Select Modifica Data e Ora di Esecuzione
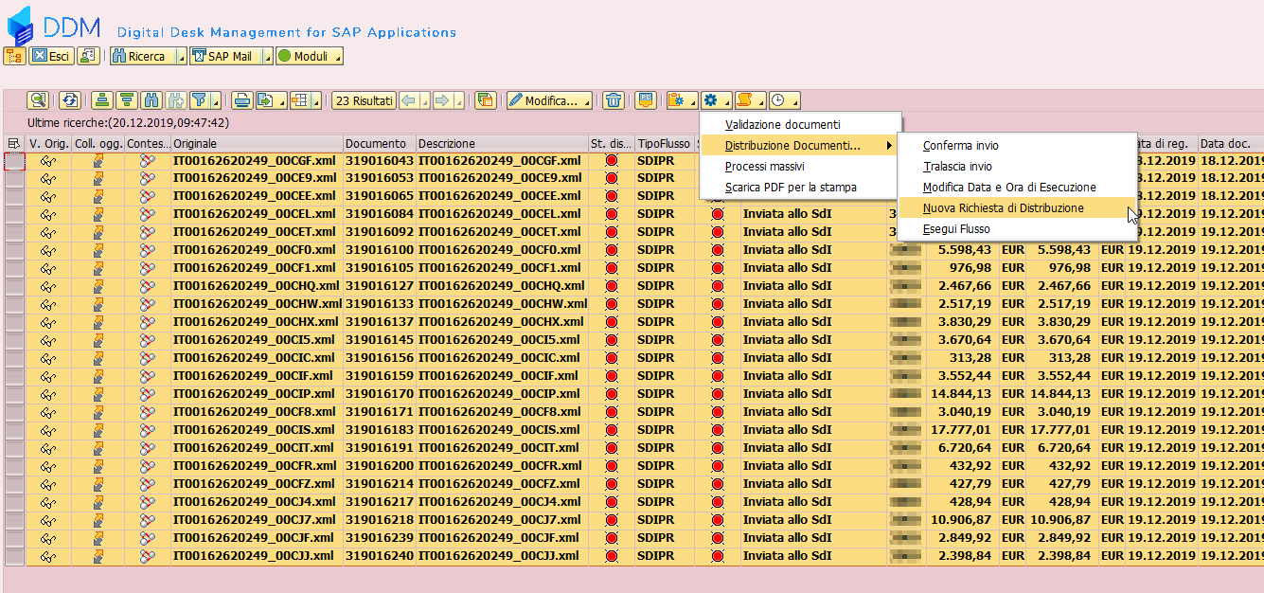Viewport: 1264px width, 593px height. [x=1017, y=188]
